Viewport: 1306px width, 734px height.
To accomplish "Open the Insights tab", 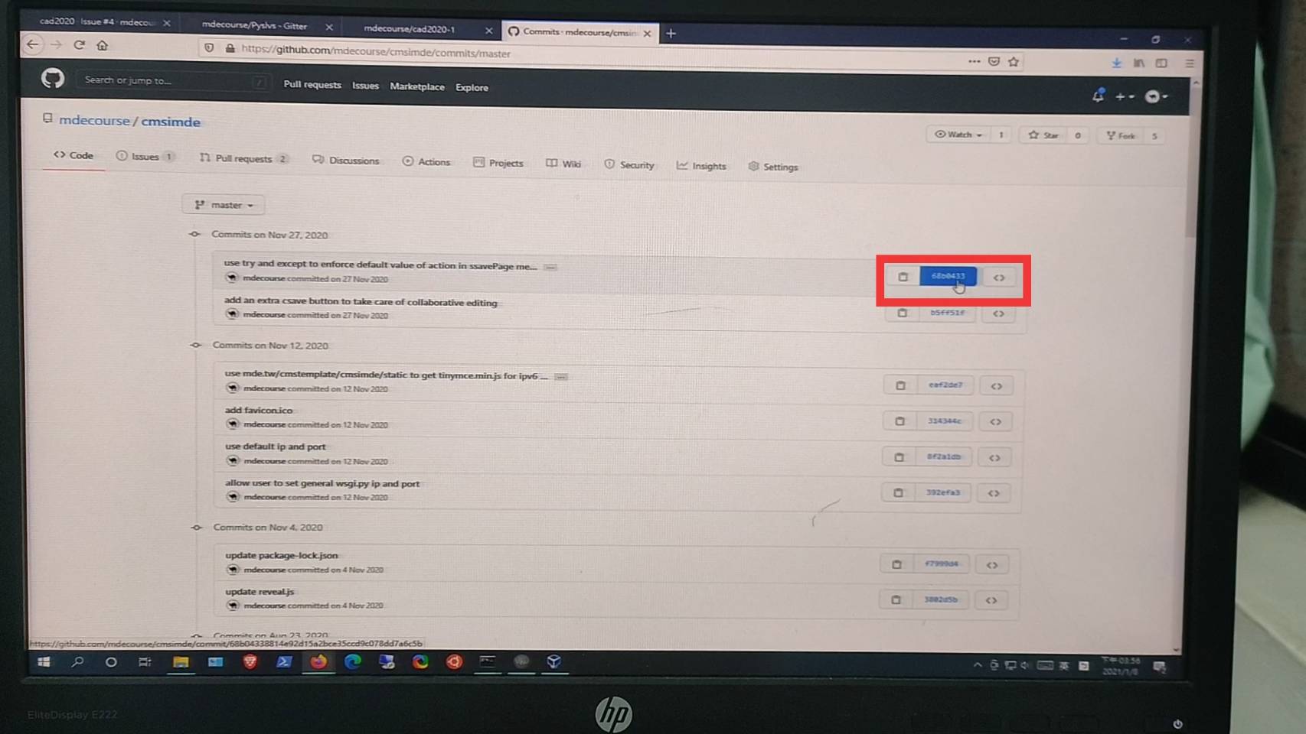I will pyautogui.click(x=701, y=166).
